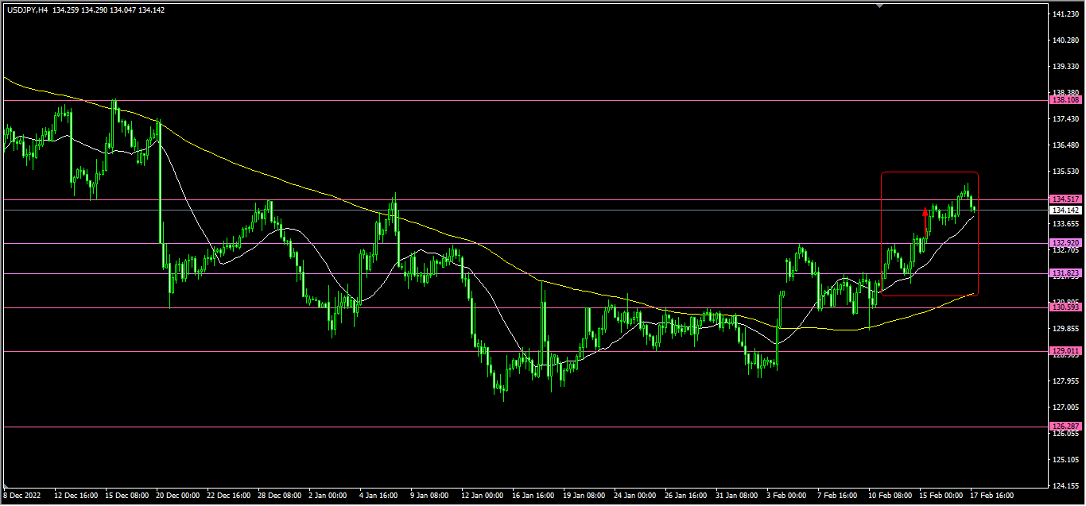Viewport: 1086px width, 506px height.
Task: Click the 20 Dec 00:00 time axis label
Action: [x=178, y=495]
